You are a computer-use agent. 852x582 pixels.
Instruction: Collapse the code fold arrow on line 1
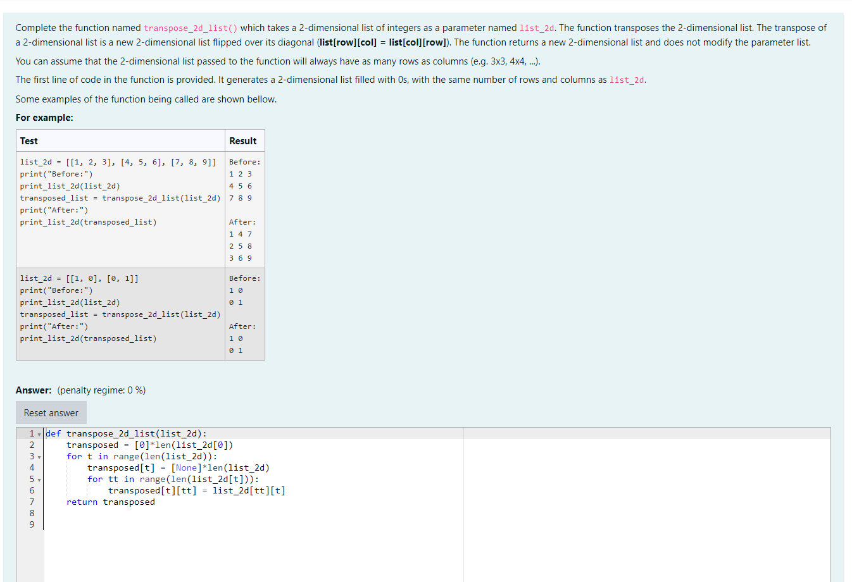(39, 433)
